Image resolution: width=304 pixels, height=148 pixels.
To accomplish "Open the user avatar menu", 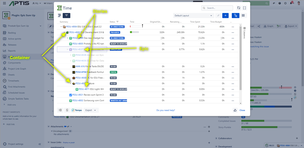I will pos(299,3).
